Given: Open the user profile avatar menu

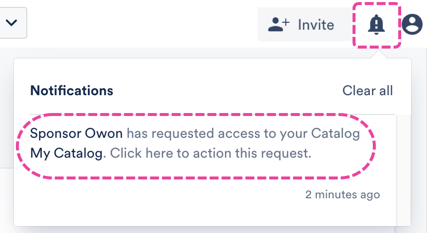Looking at the screenshot, I should (412, 24).
